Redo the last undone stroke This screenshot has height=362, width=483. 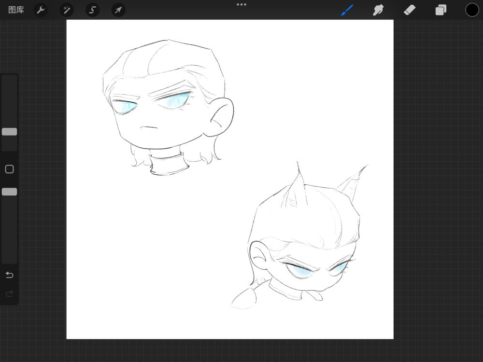point(10,293)
